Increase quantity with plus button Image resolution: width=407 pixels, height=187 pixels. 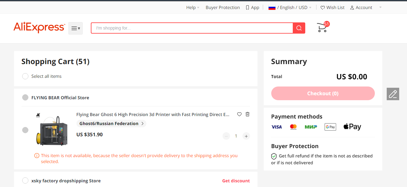[246, 136]
